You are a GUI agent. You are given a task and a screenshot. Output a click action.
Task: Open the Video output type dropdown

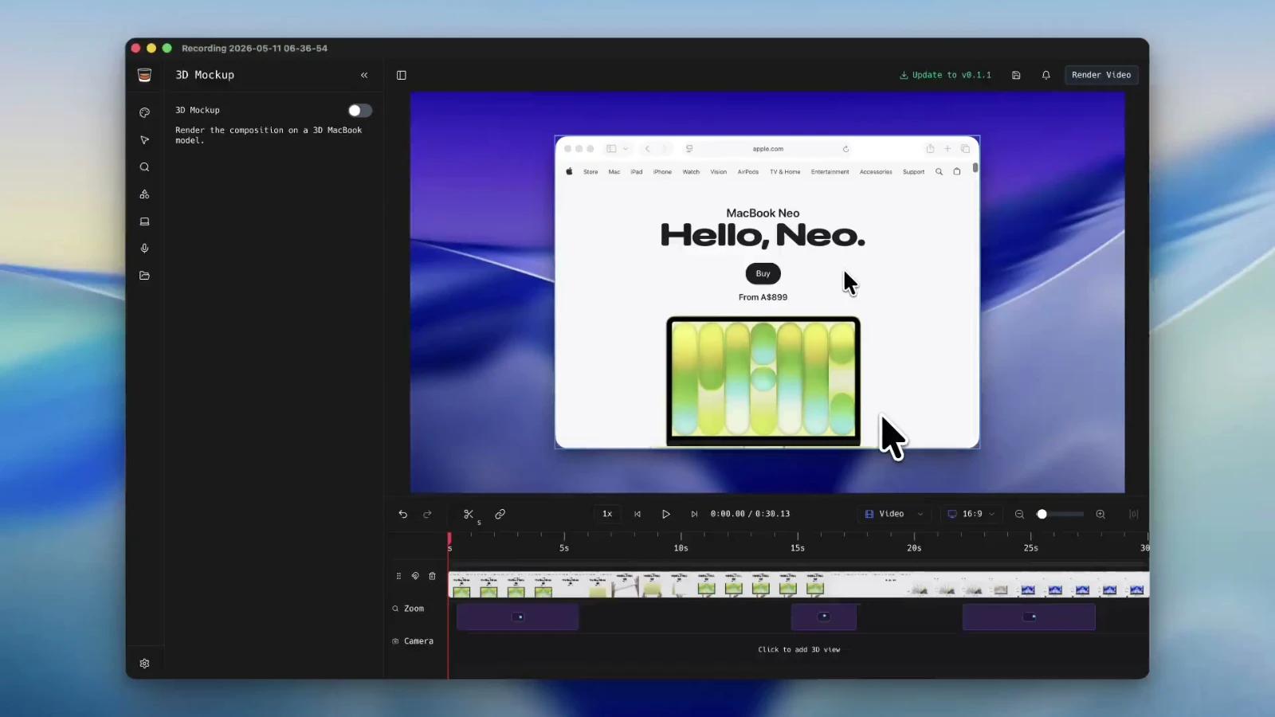tap(894, 514)
